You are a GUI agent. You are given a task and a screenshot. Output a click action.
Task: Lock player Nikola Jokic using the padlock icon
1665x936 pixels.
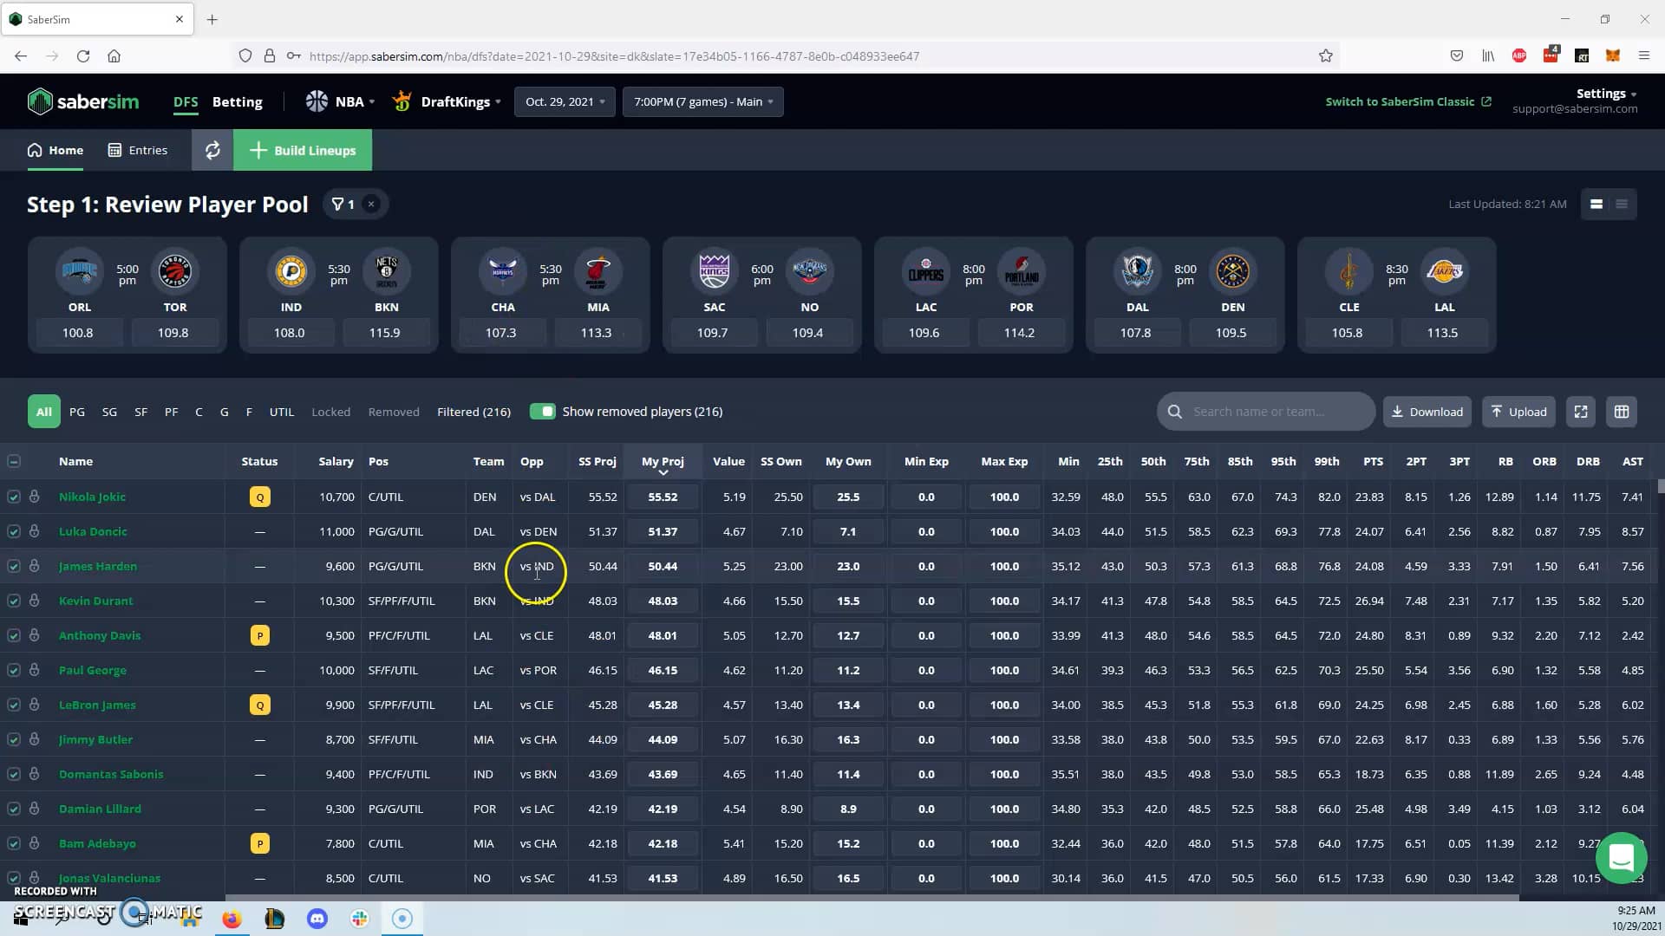click(x=35, y=497)
